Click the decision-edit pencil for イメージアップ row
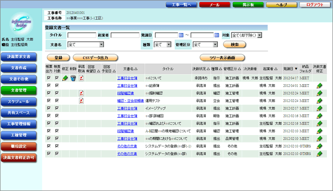 319,108
